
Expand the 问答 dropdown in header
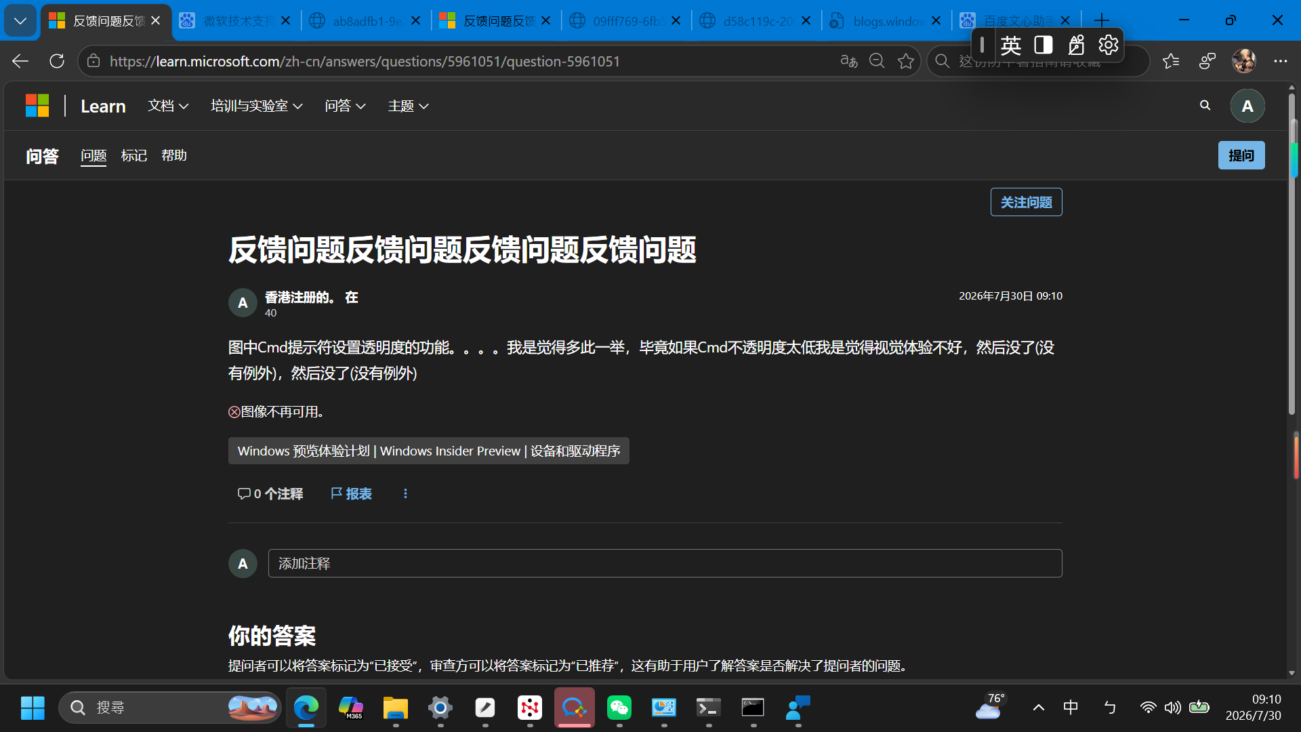point(345,106)
